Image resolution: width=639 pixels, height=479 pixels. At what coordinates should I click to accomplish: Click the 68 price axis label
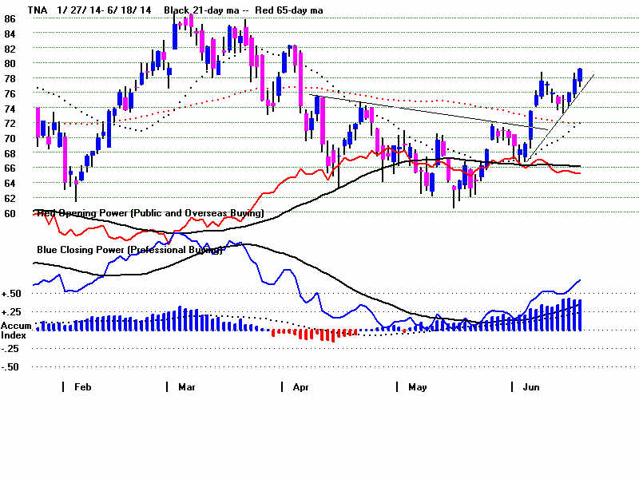tap(10, 153)
